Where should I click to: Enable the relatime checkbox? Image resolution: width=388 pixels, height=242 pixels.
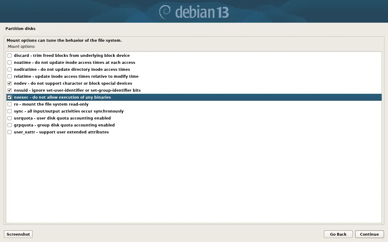coord(10,77)
